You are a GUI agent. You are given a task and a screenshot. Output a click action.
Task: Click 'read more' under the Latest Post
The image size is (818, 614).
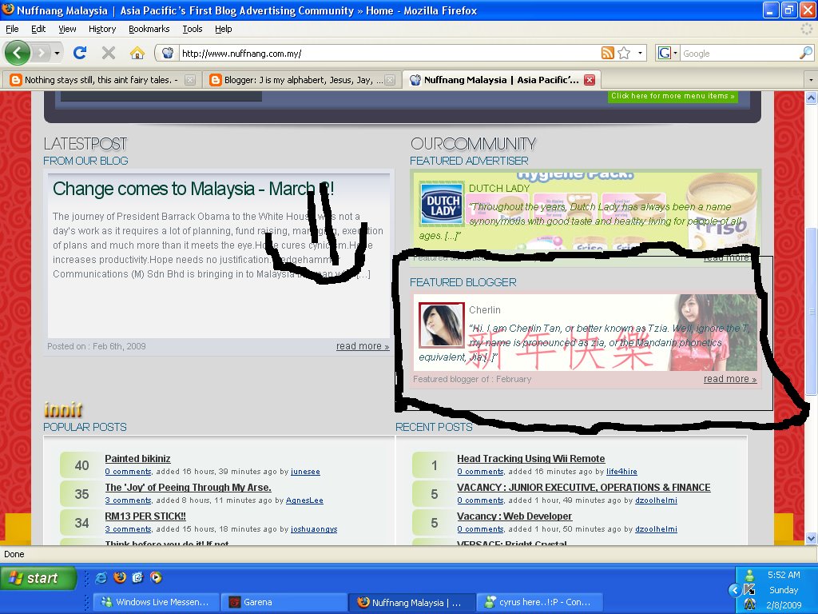click(x=363, y=346)
